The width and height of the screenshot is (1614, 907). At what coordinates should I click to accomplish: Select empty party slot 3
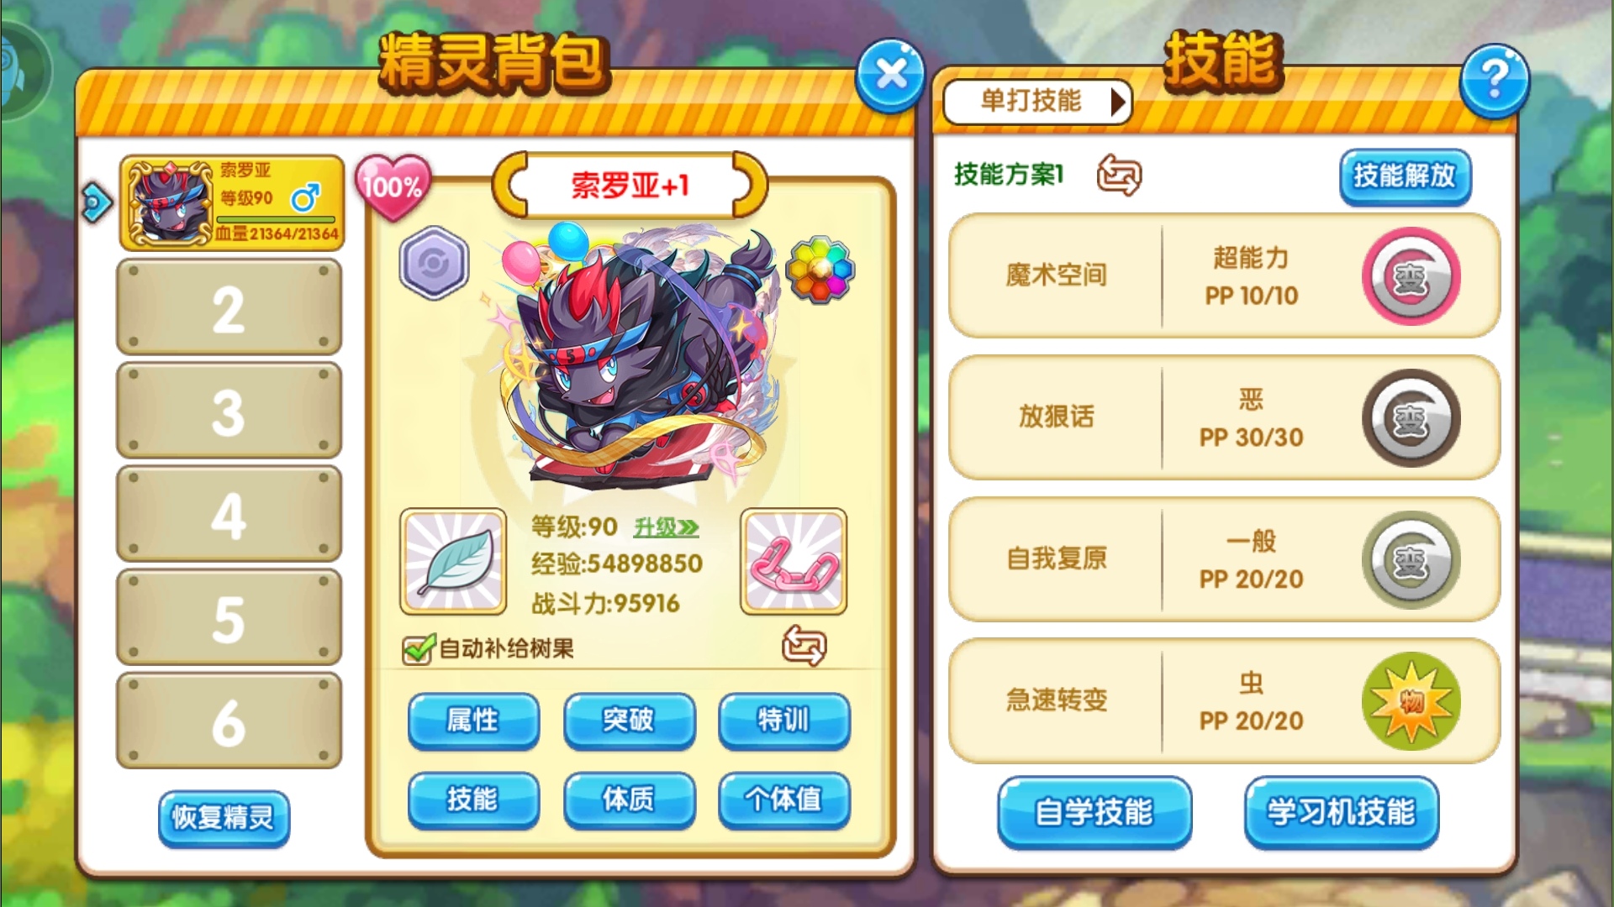pos(229,411)
